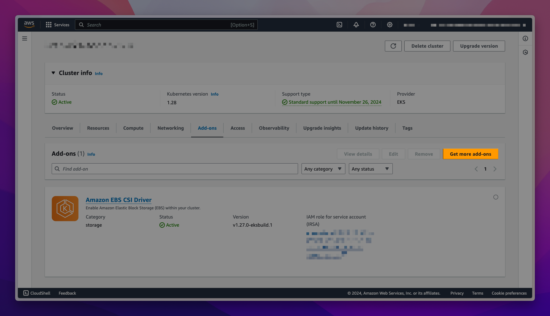
Task: Switch to the Upgrade insights tab
Action: [322, 128]
